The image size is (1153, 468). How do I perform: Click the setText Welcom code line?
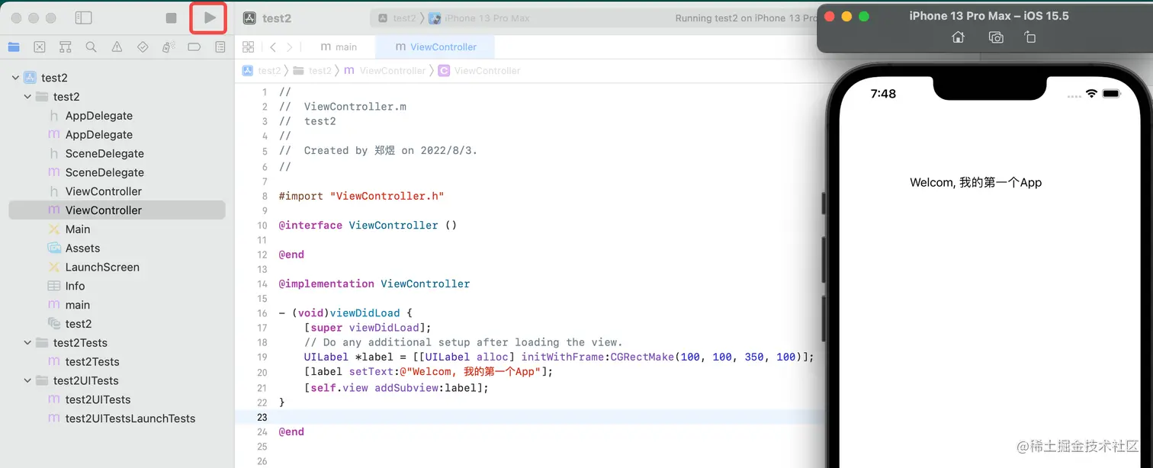pos(428,372)
